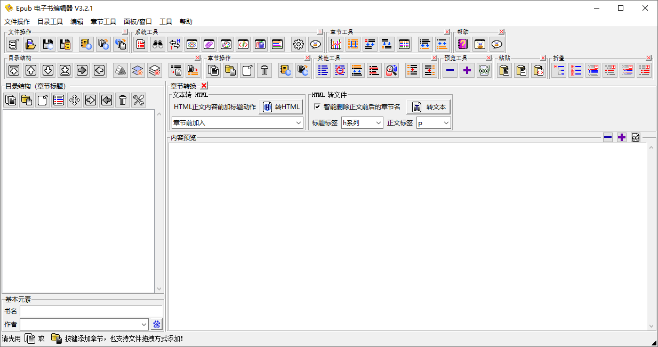
Task: Close the 章节转换 panel with red X
Action: tap(204, 86)
